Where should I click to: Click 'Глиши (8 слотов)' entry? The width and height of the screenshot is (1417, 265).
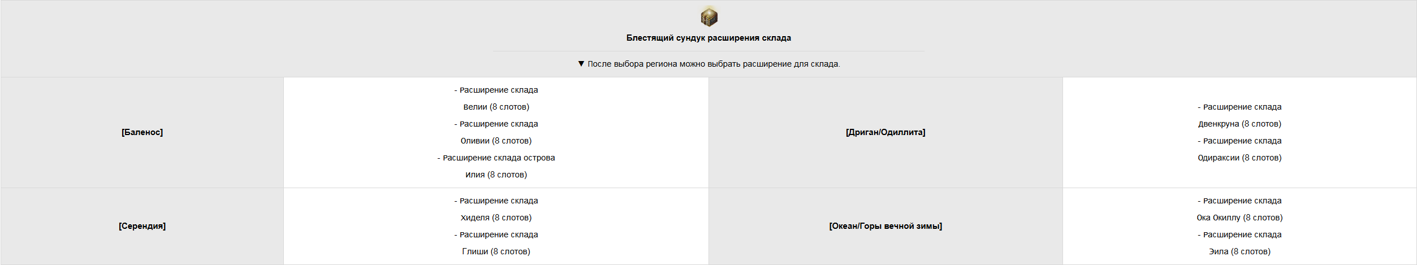click(496, 251)
